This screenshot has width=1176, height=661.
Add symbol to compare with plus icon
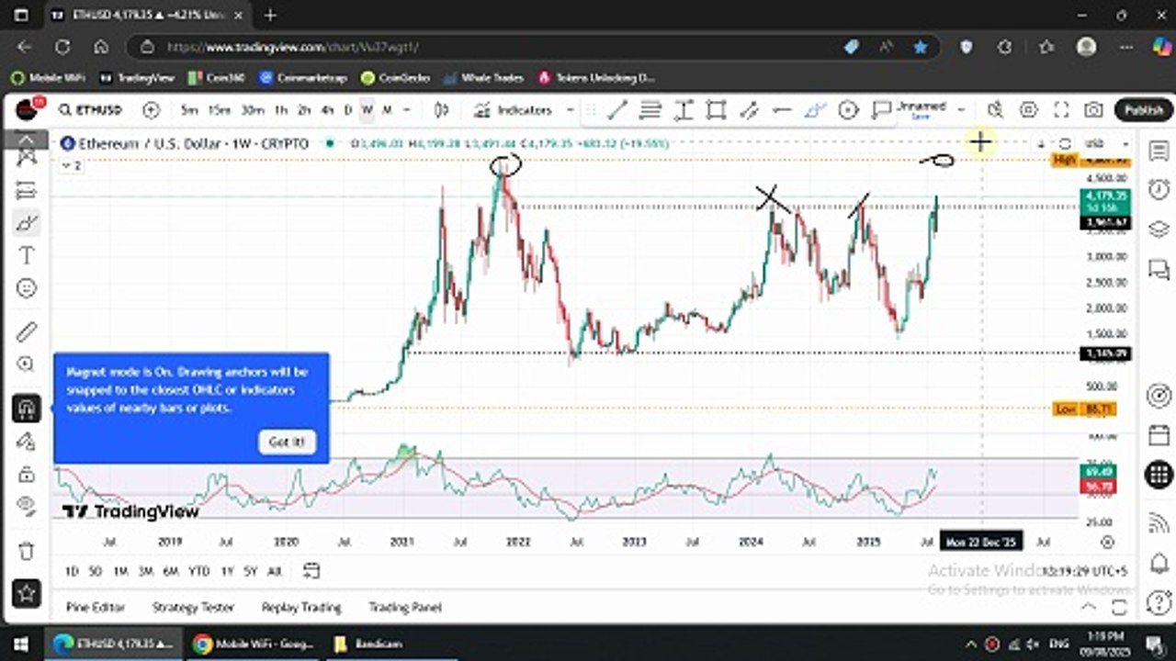coord(151,110)
